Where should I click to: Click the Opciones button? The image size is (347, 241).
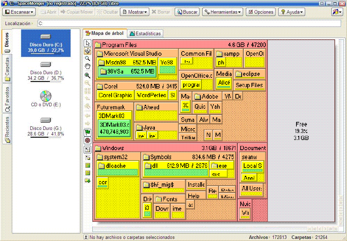(x=261, y=12)
